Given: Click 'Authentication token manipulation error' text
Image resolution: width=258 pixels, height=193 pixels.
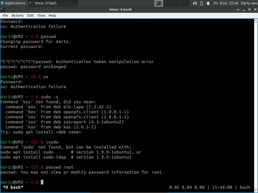Looking at the screenshot, I should pyautogui.click(x=105, y=62).
